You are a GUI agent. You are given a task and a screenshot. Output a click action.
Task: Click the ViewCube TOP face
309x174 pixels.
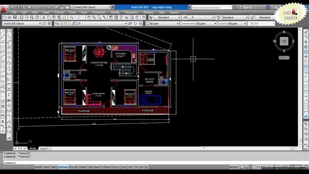[284, 41]
